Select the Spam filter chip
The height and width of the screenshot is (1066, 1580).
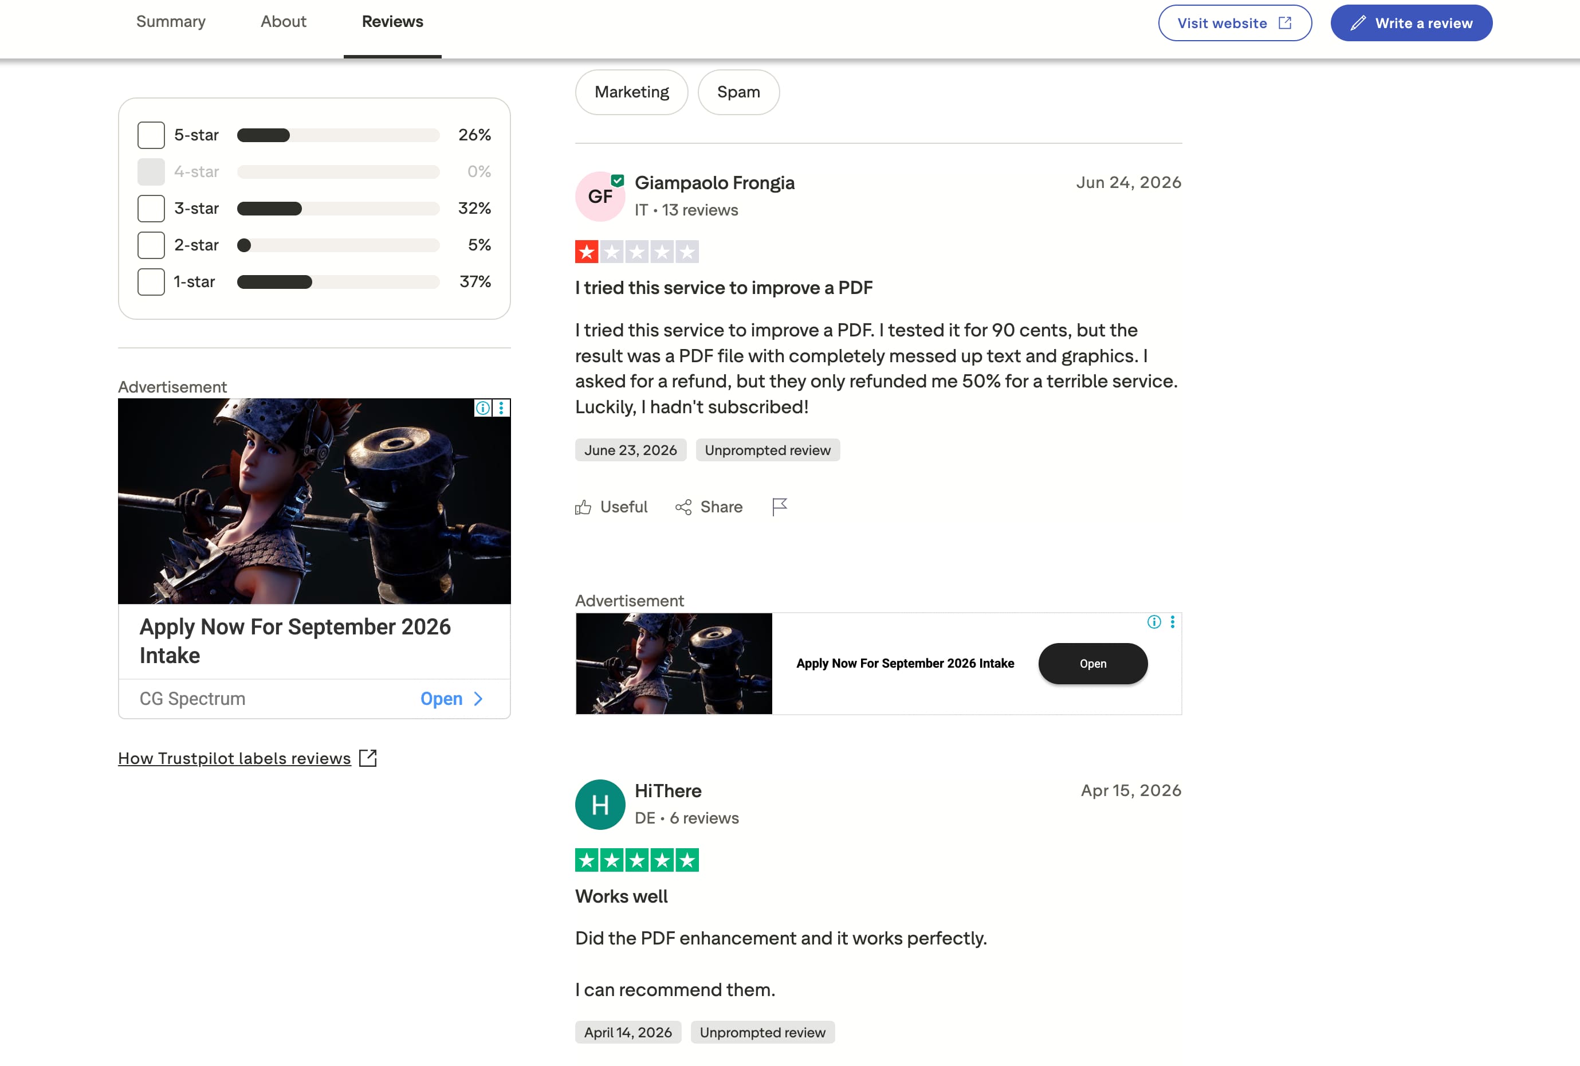(738, 92)
